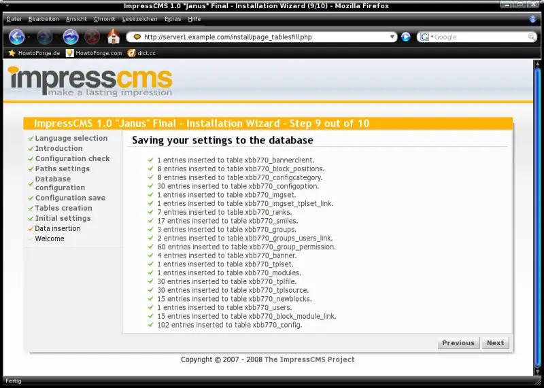544x388 pixels.
Task: Click the Next button
Action: pyautogui.click(x=495, y=342)
